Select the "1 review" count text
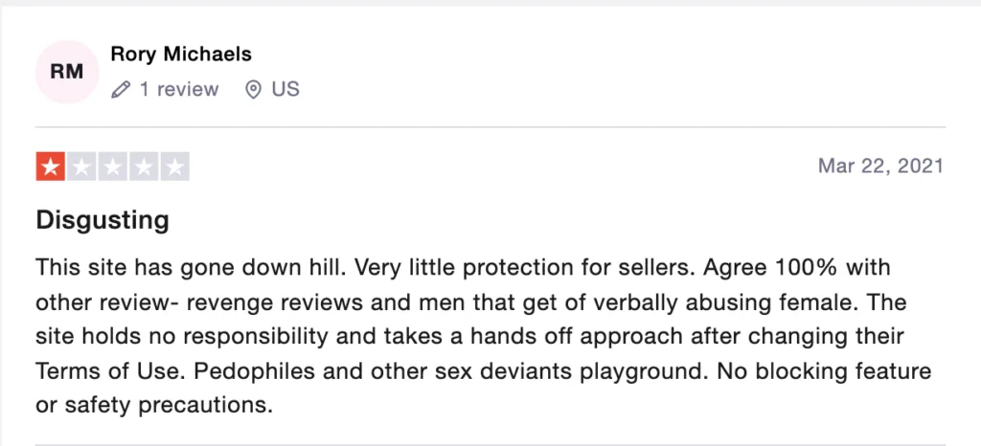Screen dimensions: 981x446 tap(179, 89)
